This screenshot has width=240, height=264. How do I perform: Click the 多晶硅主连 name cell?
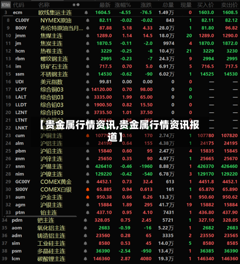(x=51, y=251)
